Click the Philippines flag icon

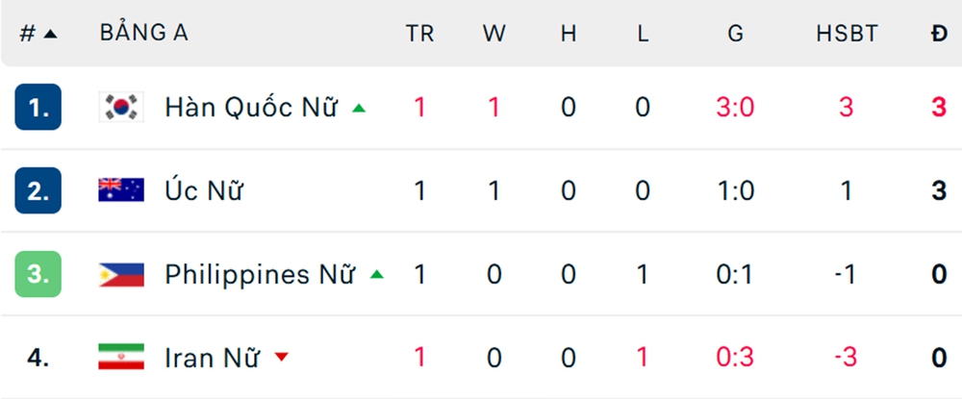tap(121, 275)
